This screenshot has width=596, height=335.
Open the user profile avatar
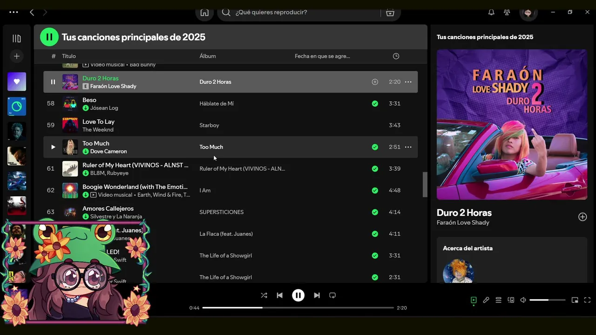pos(528,13)
